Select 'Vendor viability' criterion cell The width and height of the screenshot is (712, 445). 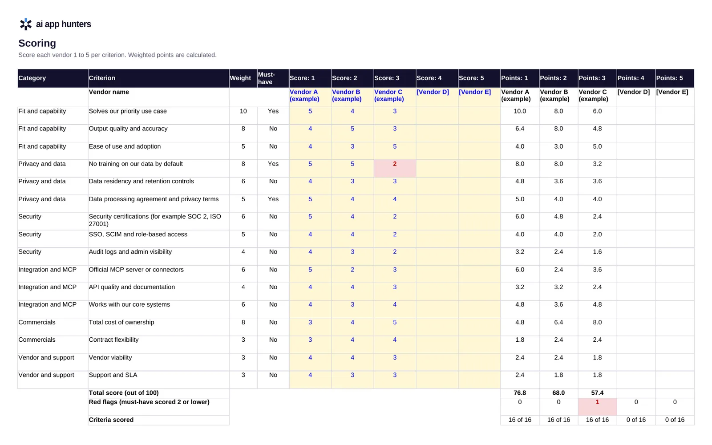click(x=158, y=362)
